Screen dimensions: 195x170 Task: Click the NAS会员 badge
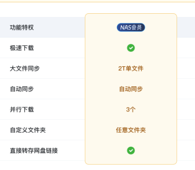131,27
